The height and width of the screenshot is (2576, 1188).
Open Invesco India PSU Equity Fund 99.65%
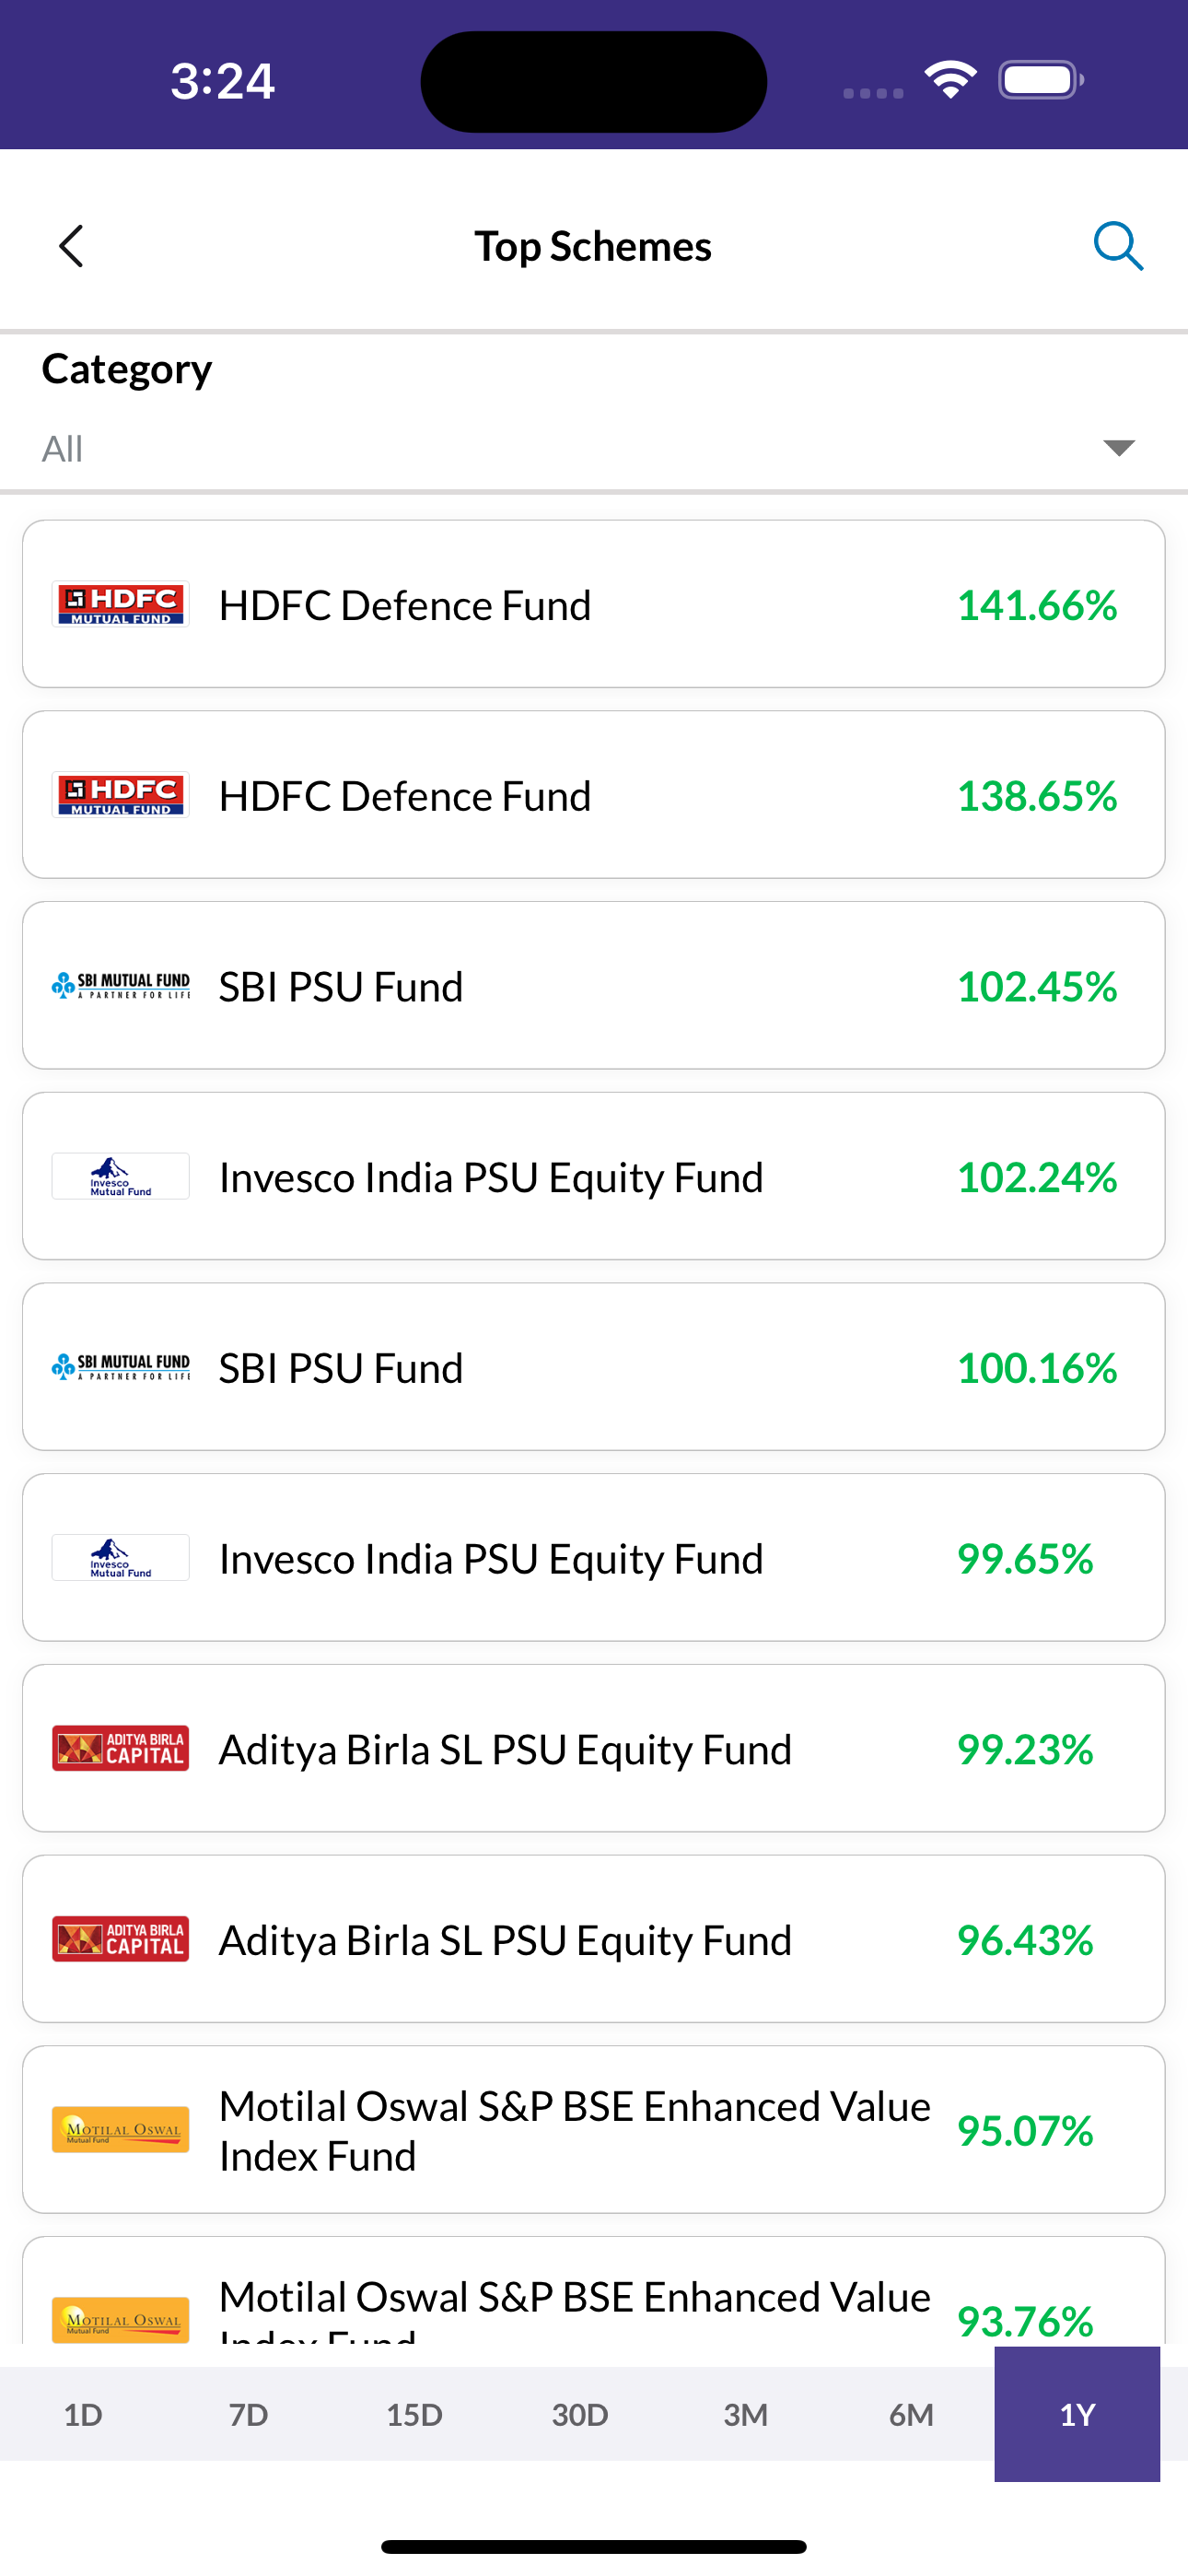tap(594, 1558)
